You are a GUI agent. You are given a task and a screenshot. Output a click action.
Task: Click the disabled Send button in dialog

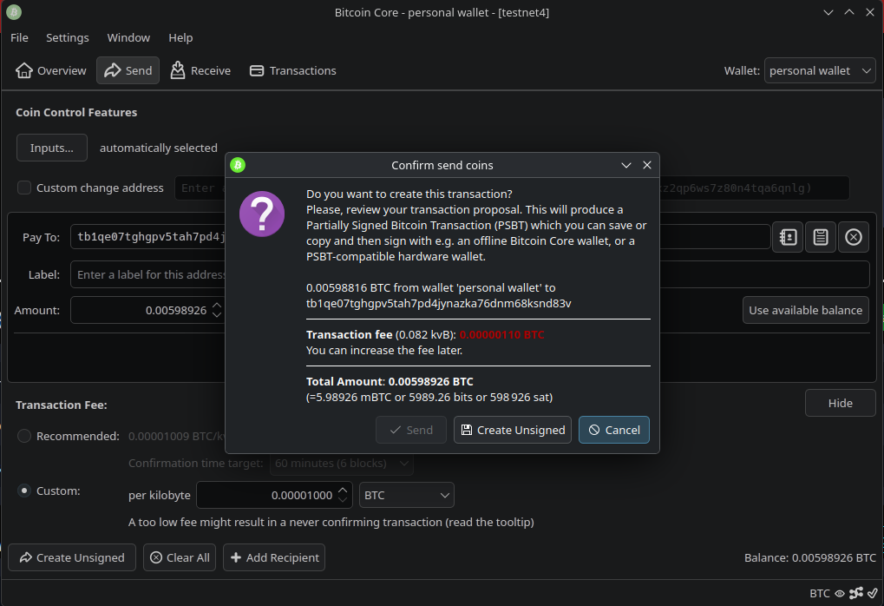point(411,430)
